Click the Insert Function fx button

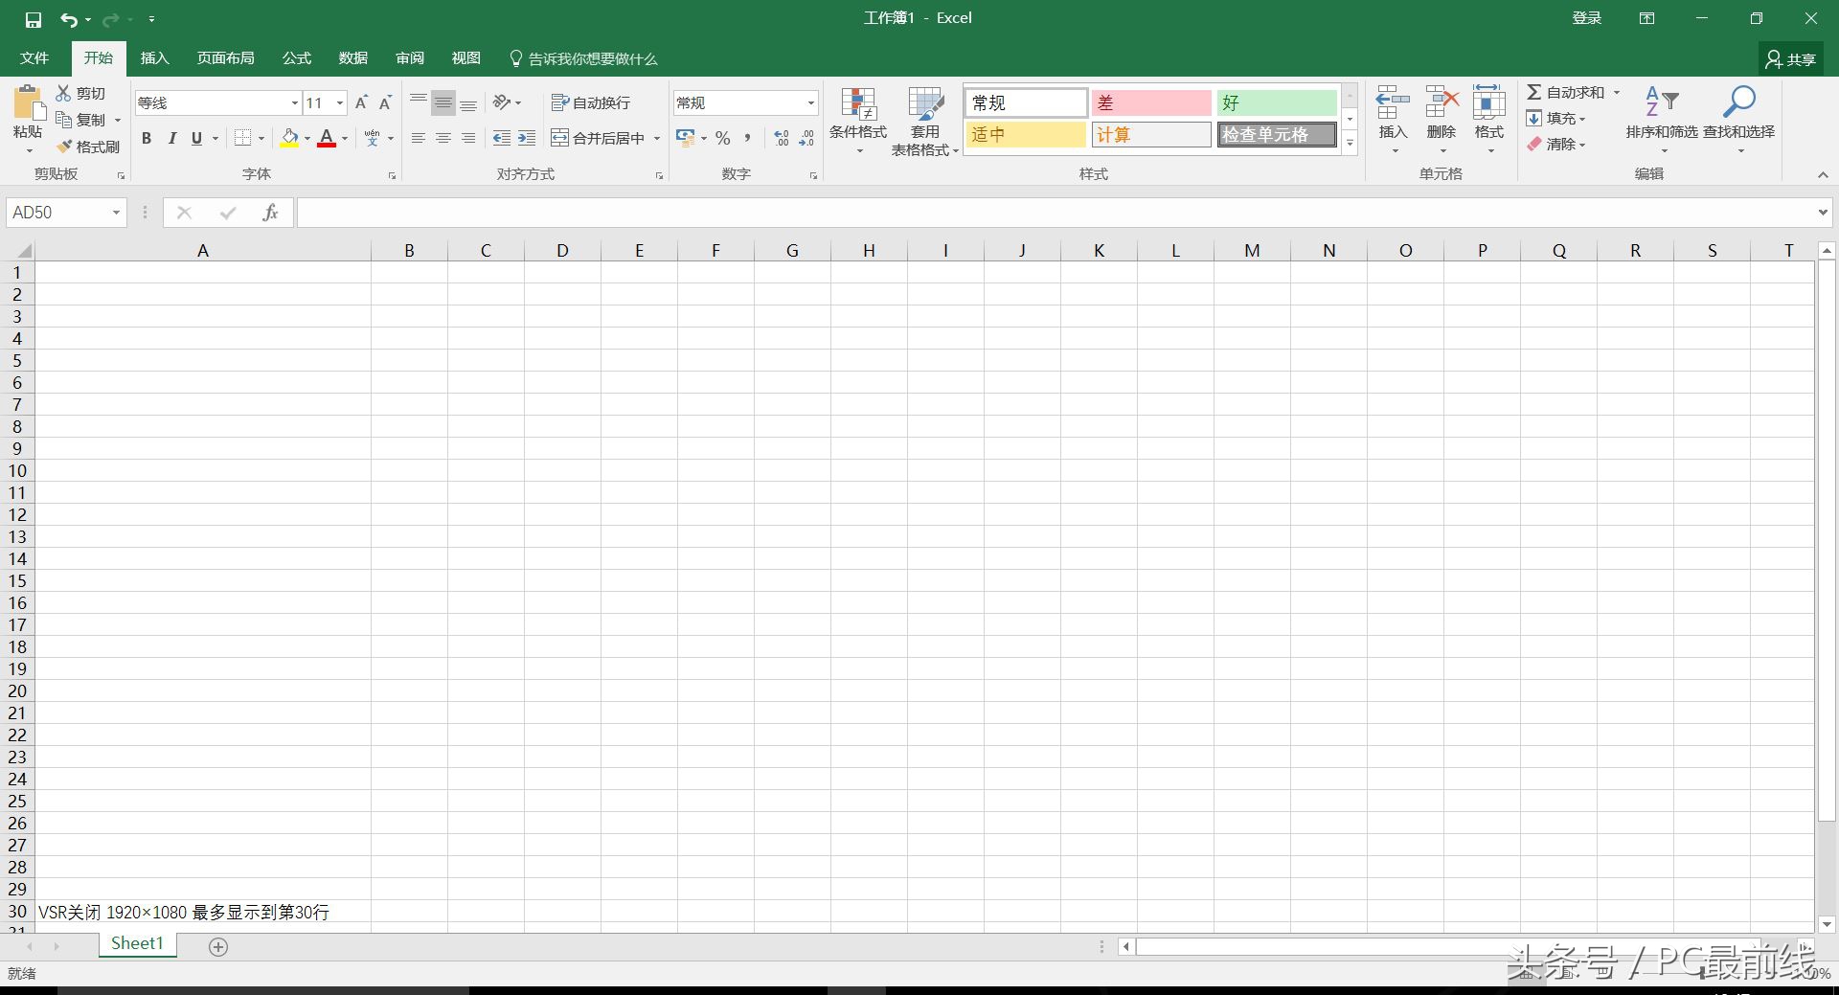pyautogui.click(x=270, y=213)
